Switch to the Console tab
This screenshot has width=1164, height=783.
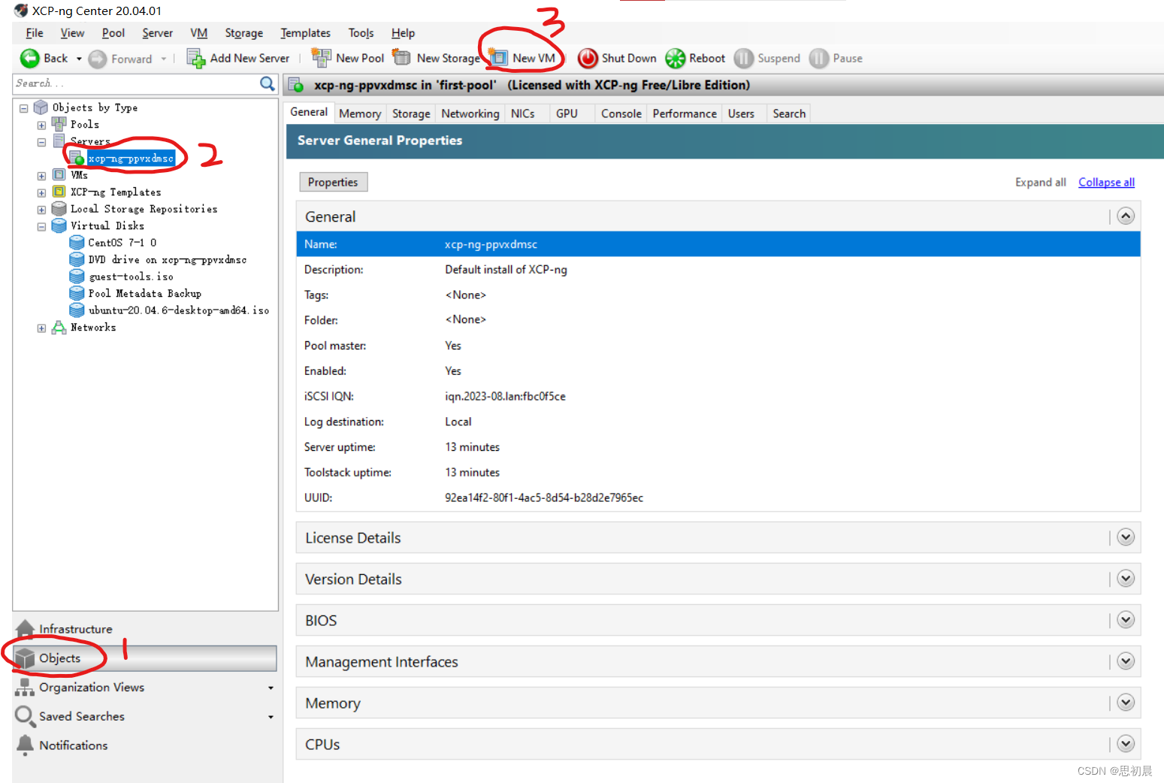[621, 113]
